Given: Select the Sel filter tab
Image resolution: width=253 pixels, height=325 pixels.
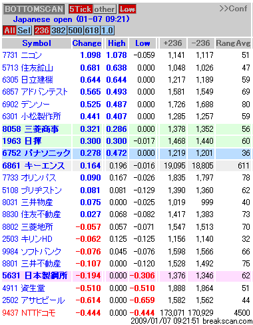Looking at the screenshot, I should pos(24,30).
